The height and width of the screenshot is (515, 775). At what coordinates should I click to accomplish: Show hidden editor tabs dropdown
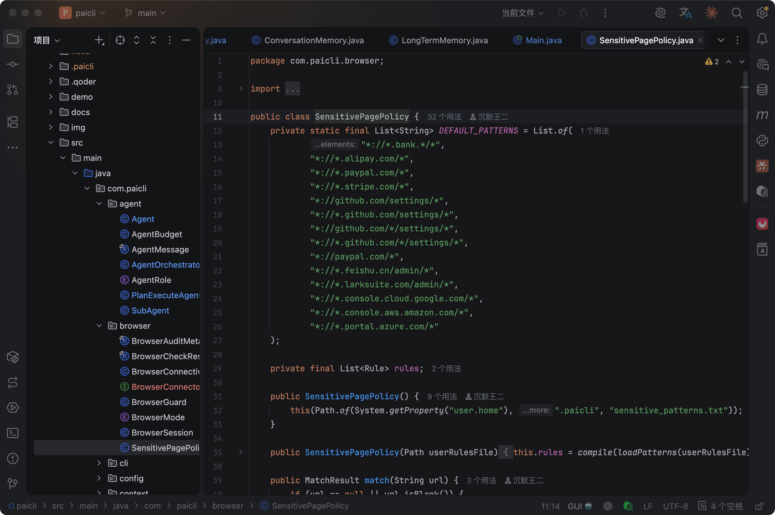(x=721, y=40)
